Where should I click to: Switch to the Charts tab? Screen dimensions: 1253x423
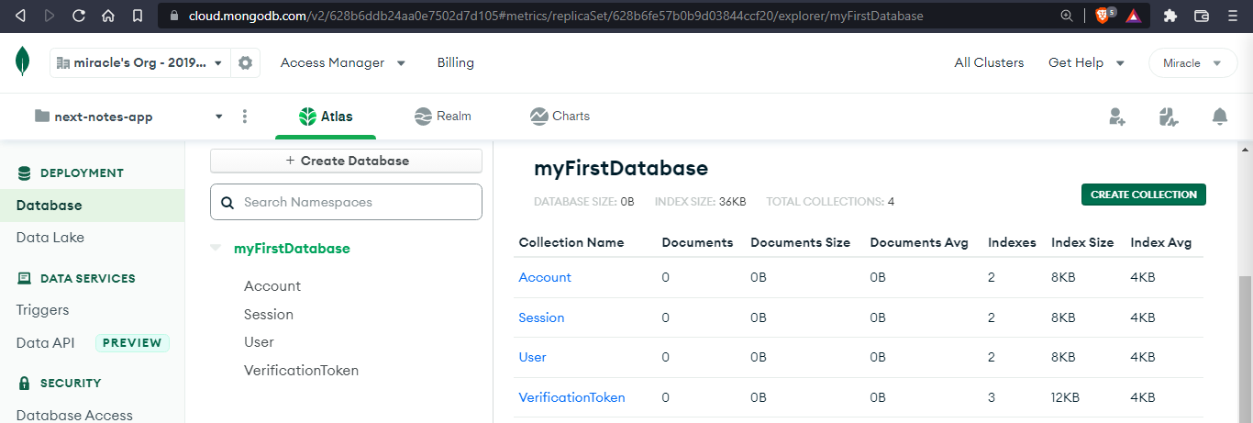coord(560,117)
